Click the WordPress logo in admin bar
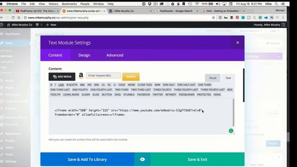 point(2,25)
